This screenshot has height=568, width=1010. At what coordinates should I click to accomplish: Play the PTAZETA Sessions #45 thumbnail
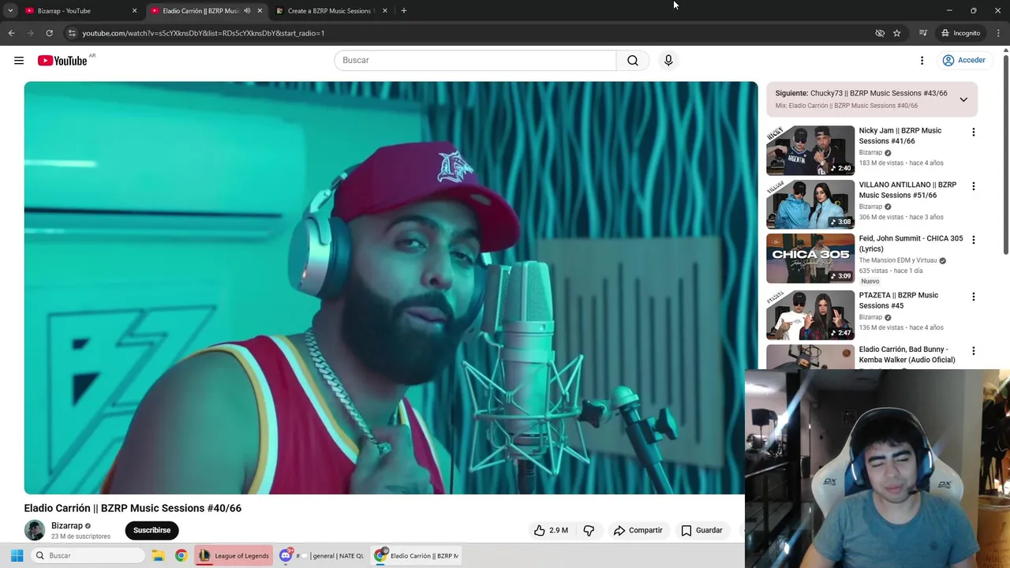(810, 314)
